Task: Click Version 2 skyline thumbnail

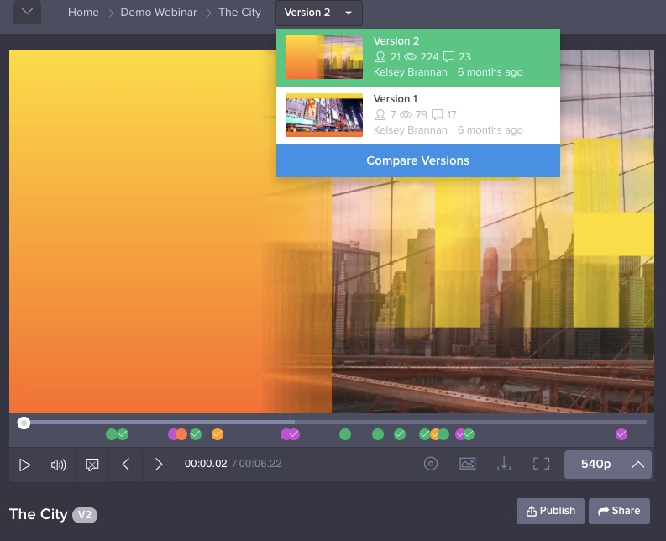Action: click(324, 57)
